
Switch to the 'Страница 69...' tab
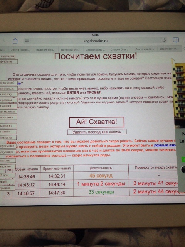[95, 50]
